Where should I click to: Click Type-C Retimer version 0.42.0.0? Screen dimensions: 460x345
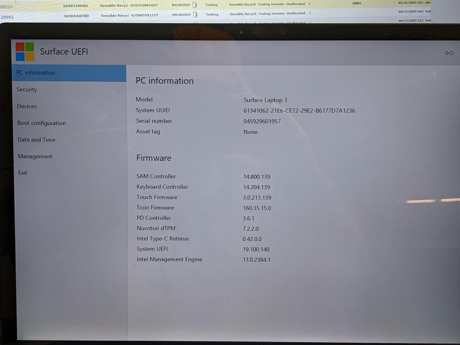(252, 239)
